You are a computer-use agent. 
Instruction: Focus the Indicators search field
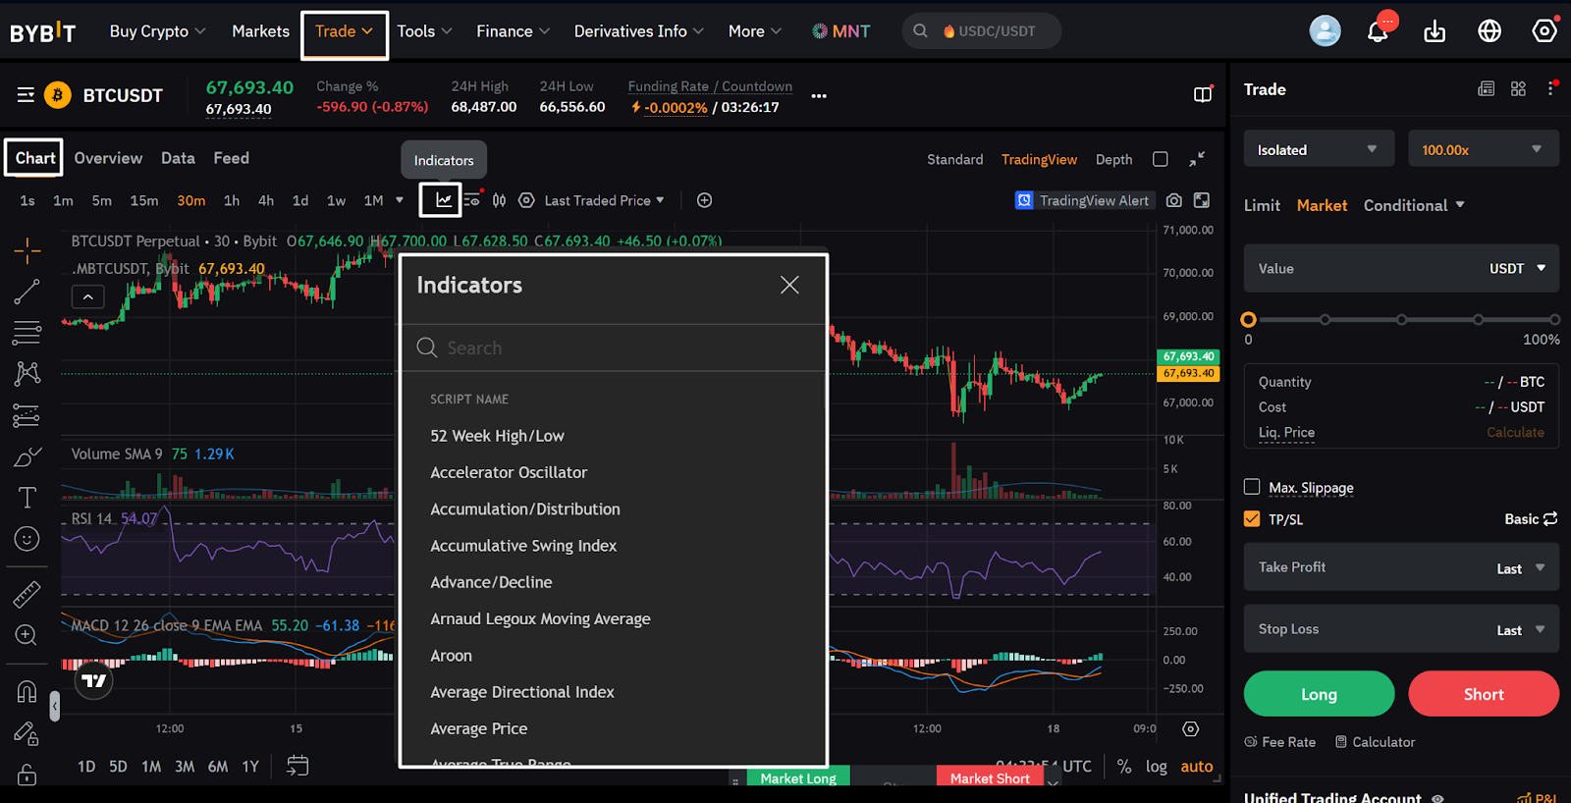point(614,348)
